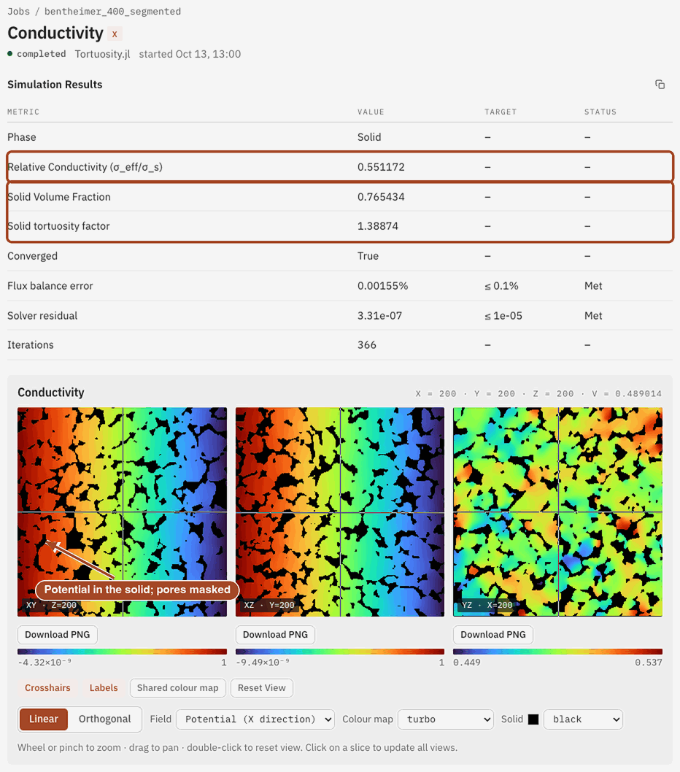Download PNG of the YZ slice
The width and height of the screenshot is (680, 772).
(x=493, y=635)
